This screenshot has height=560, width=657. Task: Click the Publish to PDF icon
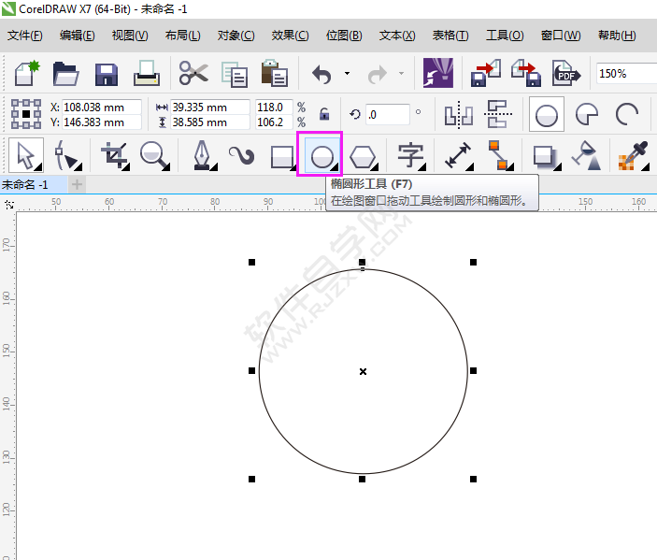click(x=565, y=73)
